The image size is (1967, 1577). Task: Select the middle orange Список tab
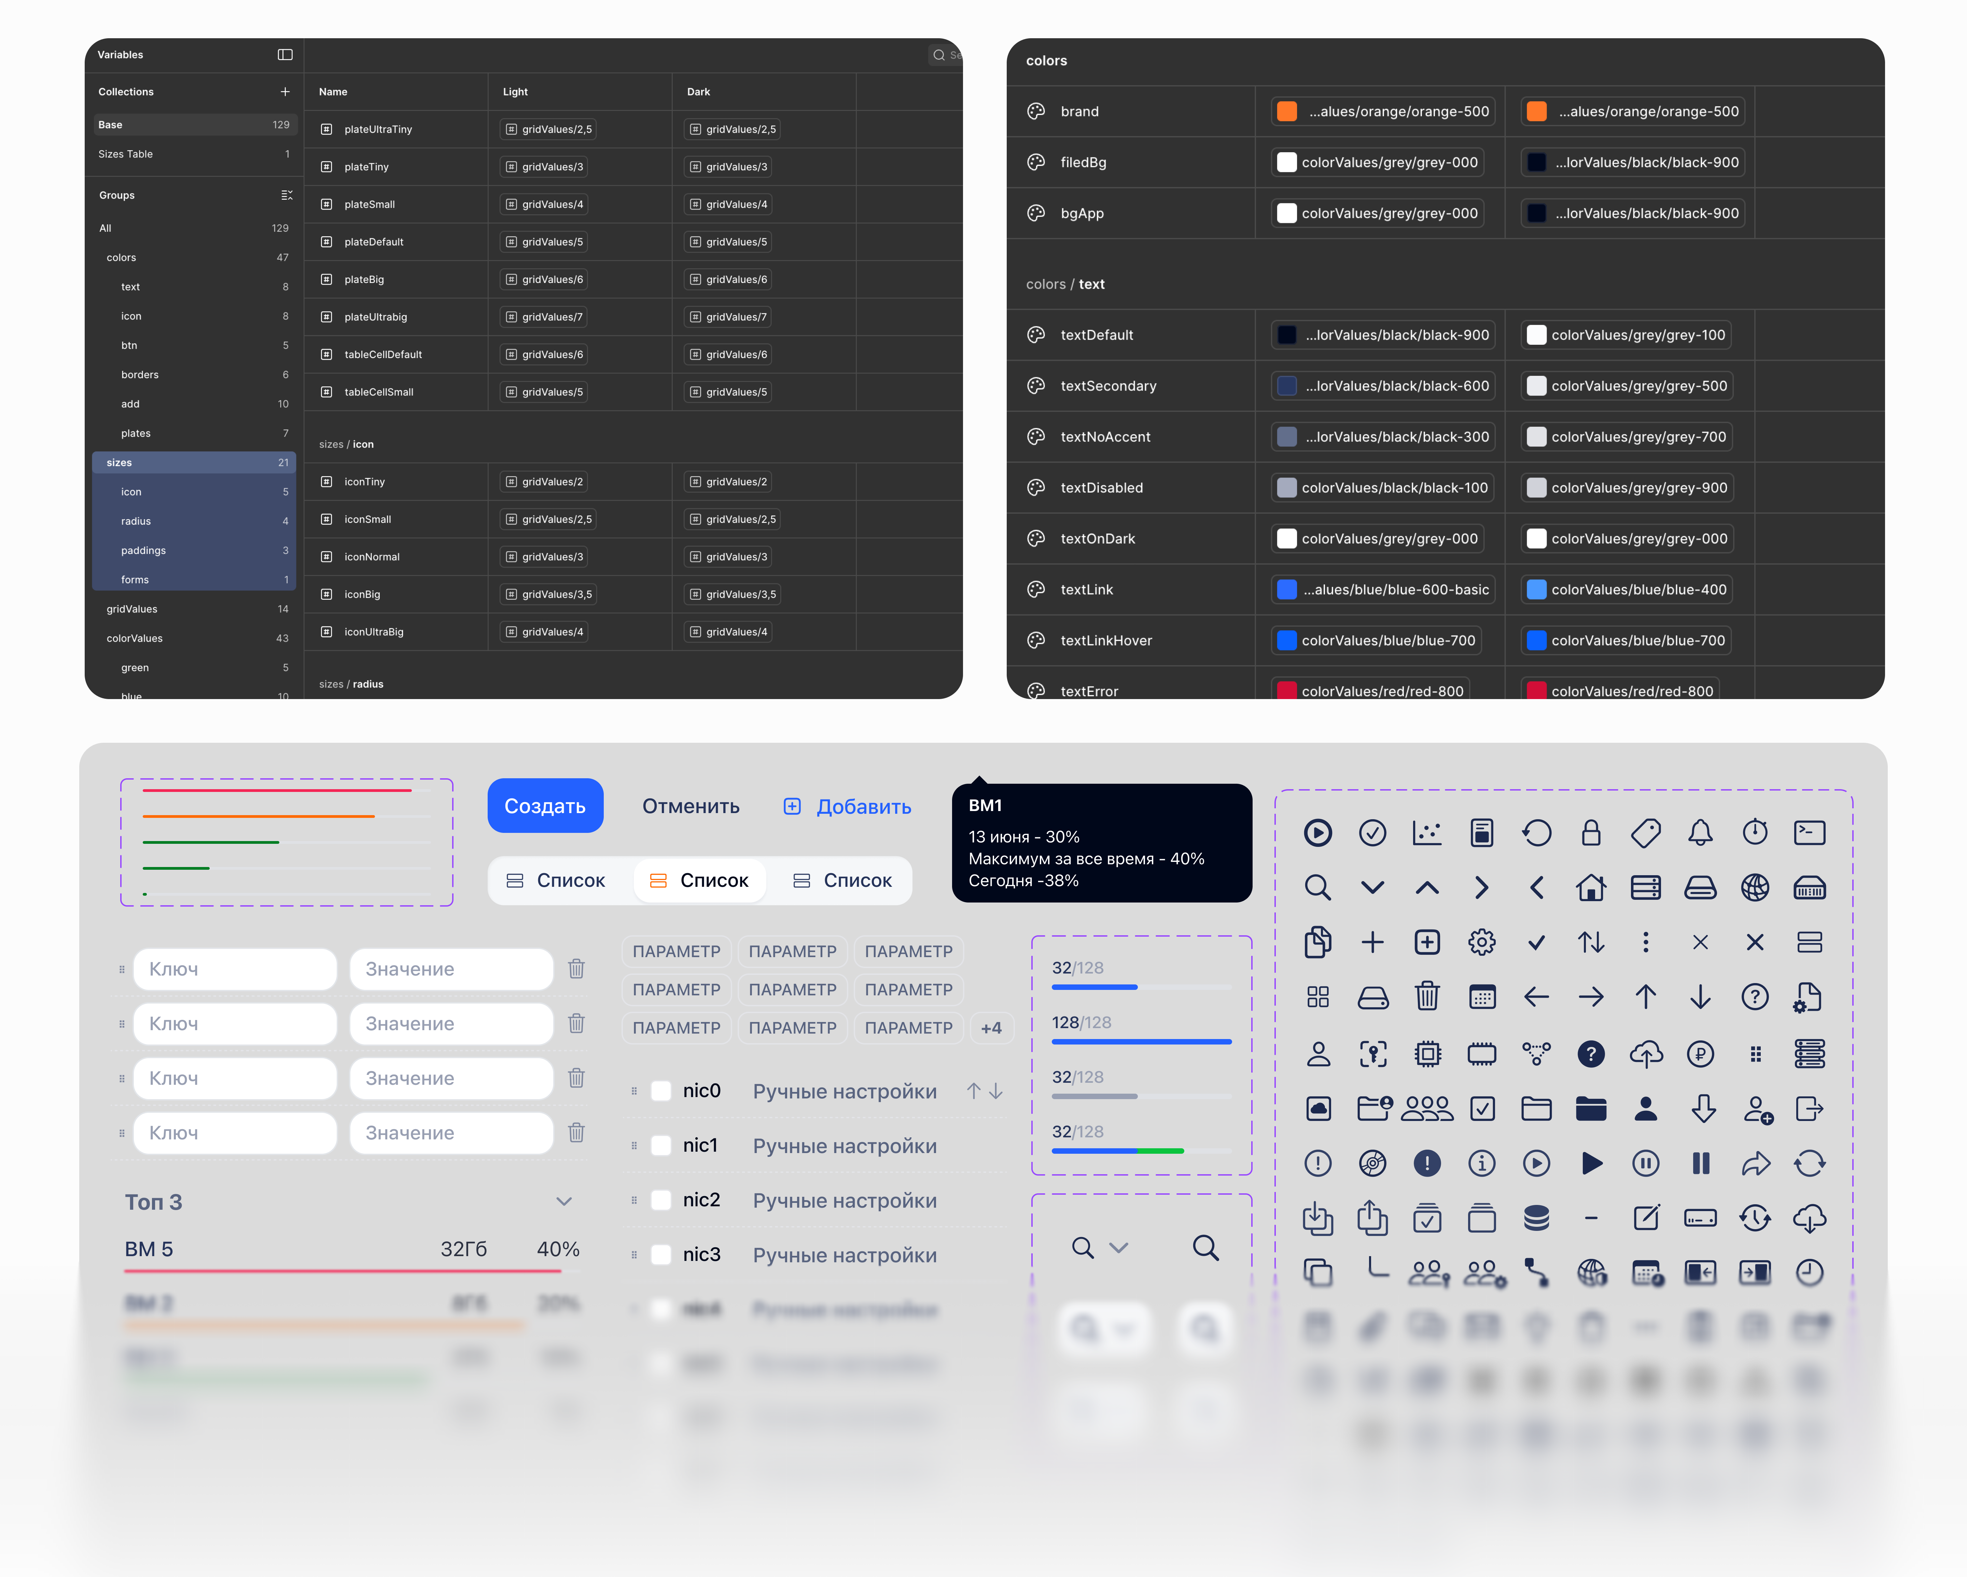tap(699, 880)
